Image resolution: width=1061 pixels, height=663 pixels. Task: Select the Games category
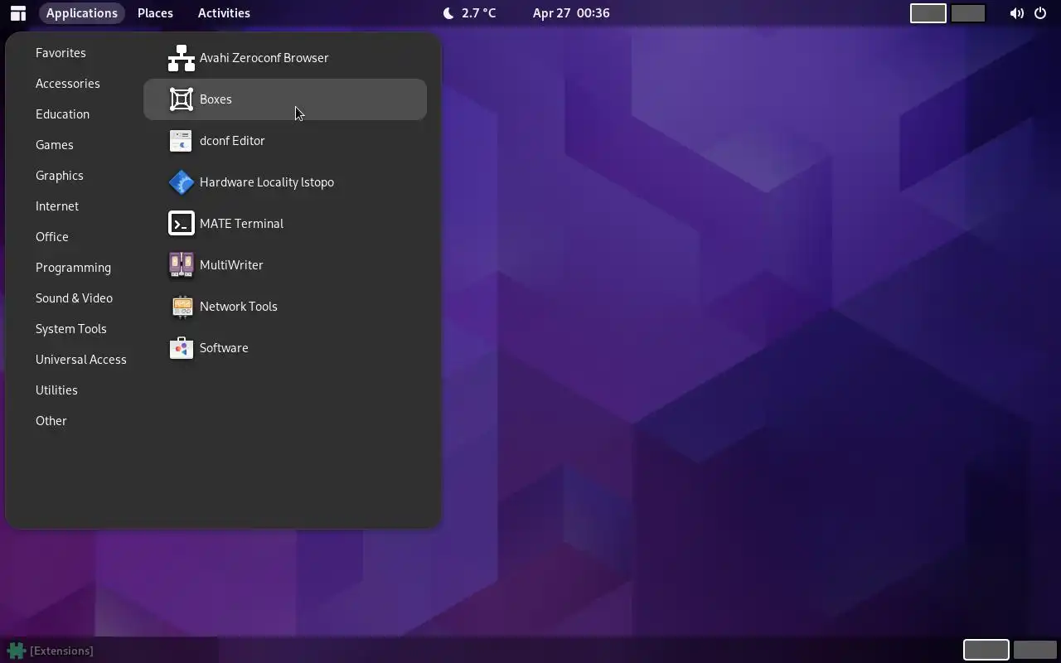click(x=55, y=145)
